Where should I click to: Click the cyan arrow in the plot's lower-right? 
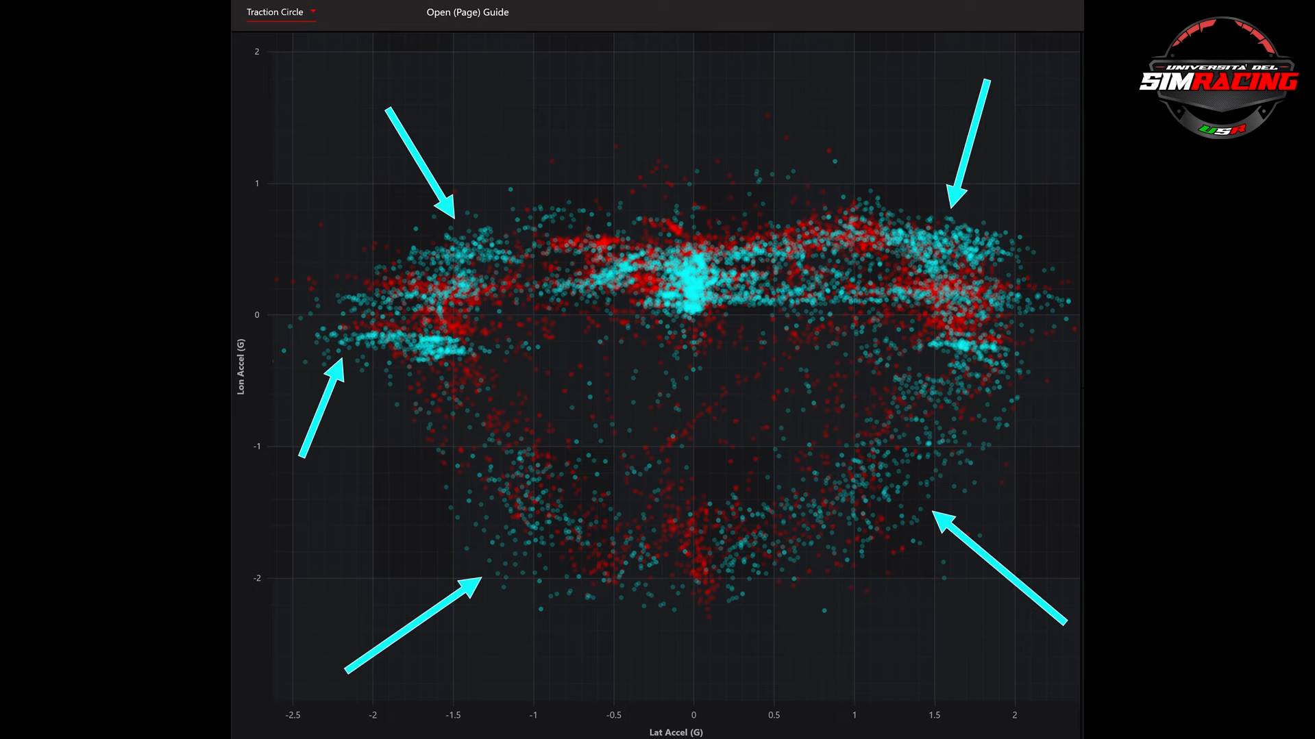tap(998, 567)
